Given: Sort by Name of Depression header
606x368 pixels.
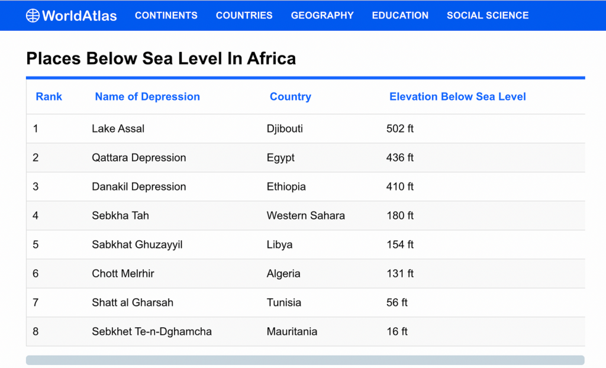Looking at the screenshot, I should (147, 96).
